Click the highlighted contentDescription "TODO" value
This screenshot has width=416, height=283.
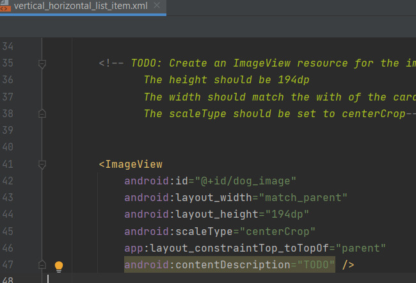pyautogui.click(x=316, y=264)
